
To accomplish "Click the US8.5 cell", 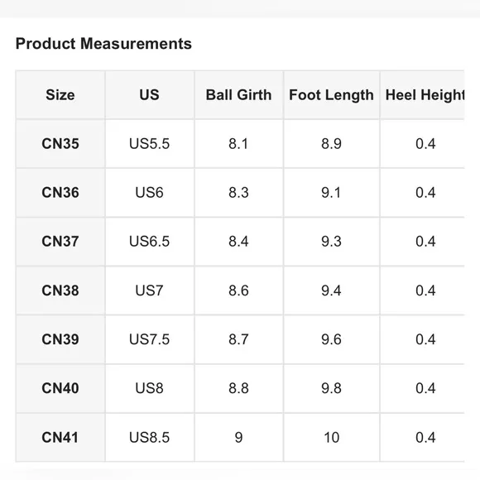I will [x=150, y=437].
